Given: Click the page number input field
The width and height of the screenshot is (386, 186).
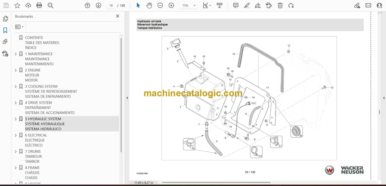Looking at the screenshot, I should (x=111, y=5).
